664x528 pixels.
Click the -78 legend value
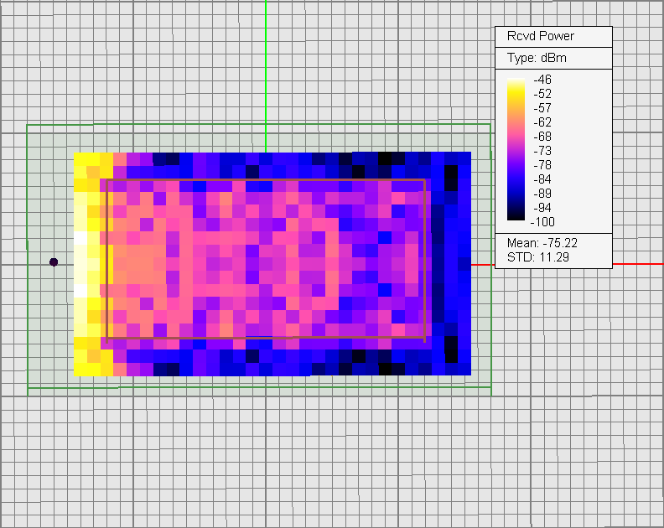point(542,165)
